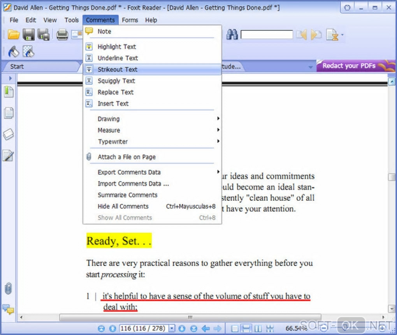Screen dimensions: 397x335
Task: Click the find text input field
Action: click(x=267, y=34)
